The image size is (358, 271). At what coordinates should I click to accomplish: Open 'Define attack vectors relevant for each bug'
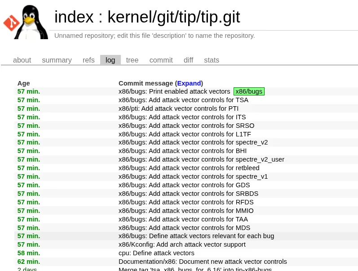coord(196,236)
